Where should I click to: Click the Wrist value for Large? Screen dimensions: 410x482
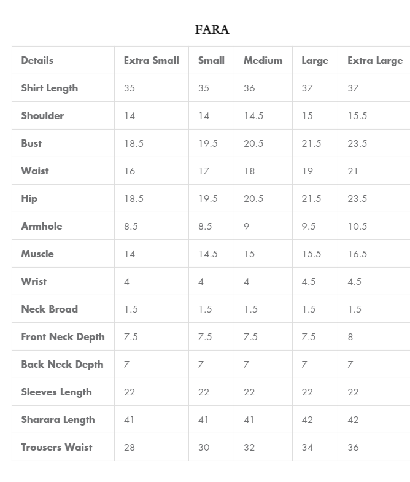pos(308,281)
